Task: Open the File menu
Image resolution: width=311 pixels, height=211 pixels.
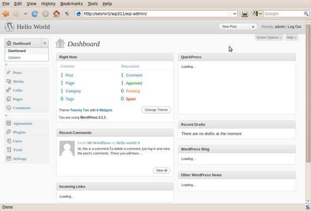Action: point(6,4)
